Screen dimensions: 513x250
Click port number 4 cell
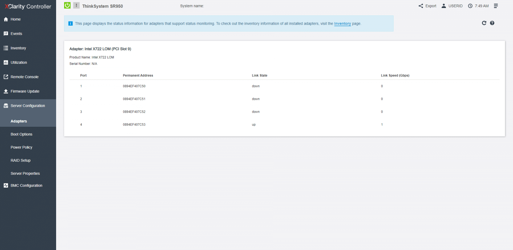[x=81, y=125]
